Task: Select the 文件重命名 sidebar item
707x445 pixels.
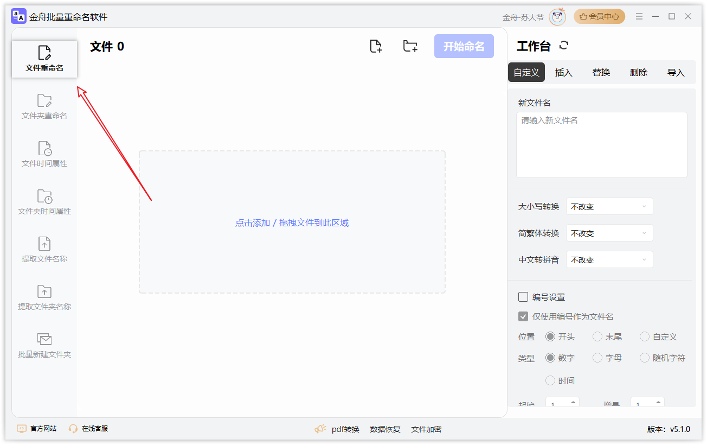Action: coord(44,59)
